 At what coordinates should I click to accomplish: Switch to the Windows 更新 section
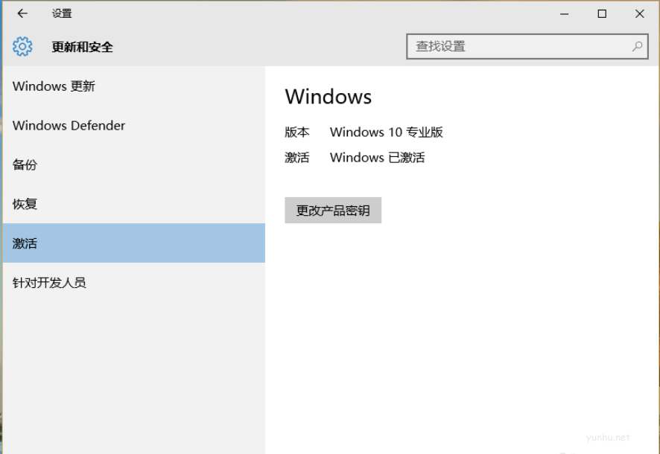[x=53, y=86]
